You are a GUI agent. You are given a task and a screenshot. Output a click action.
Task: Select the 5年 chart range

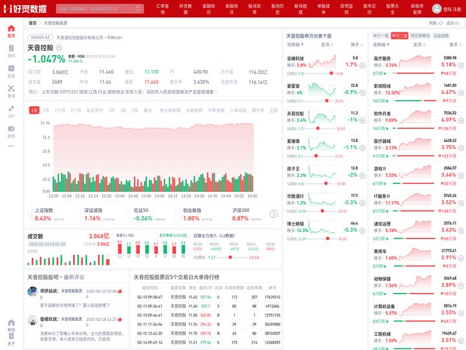(135, 110)
